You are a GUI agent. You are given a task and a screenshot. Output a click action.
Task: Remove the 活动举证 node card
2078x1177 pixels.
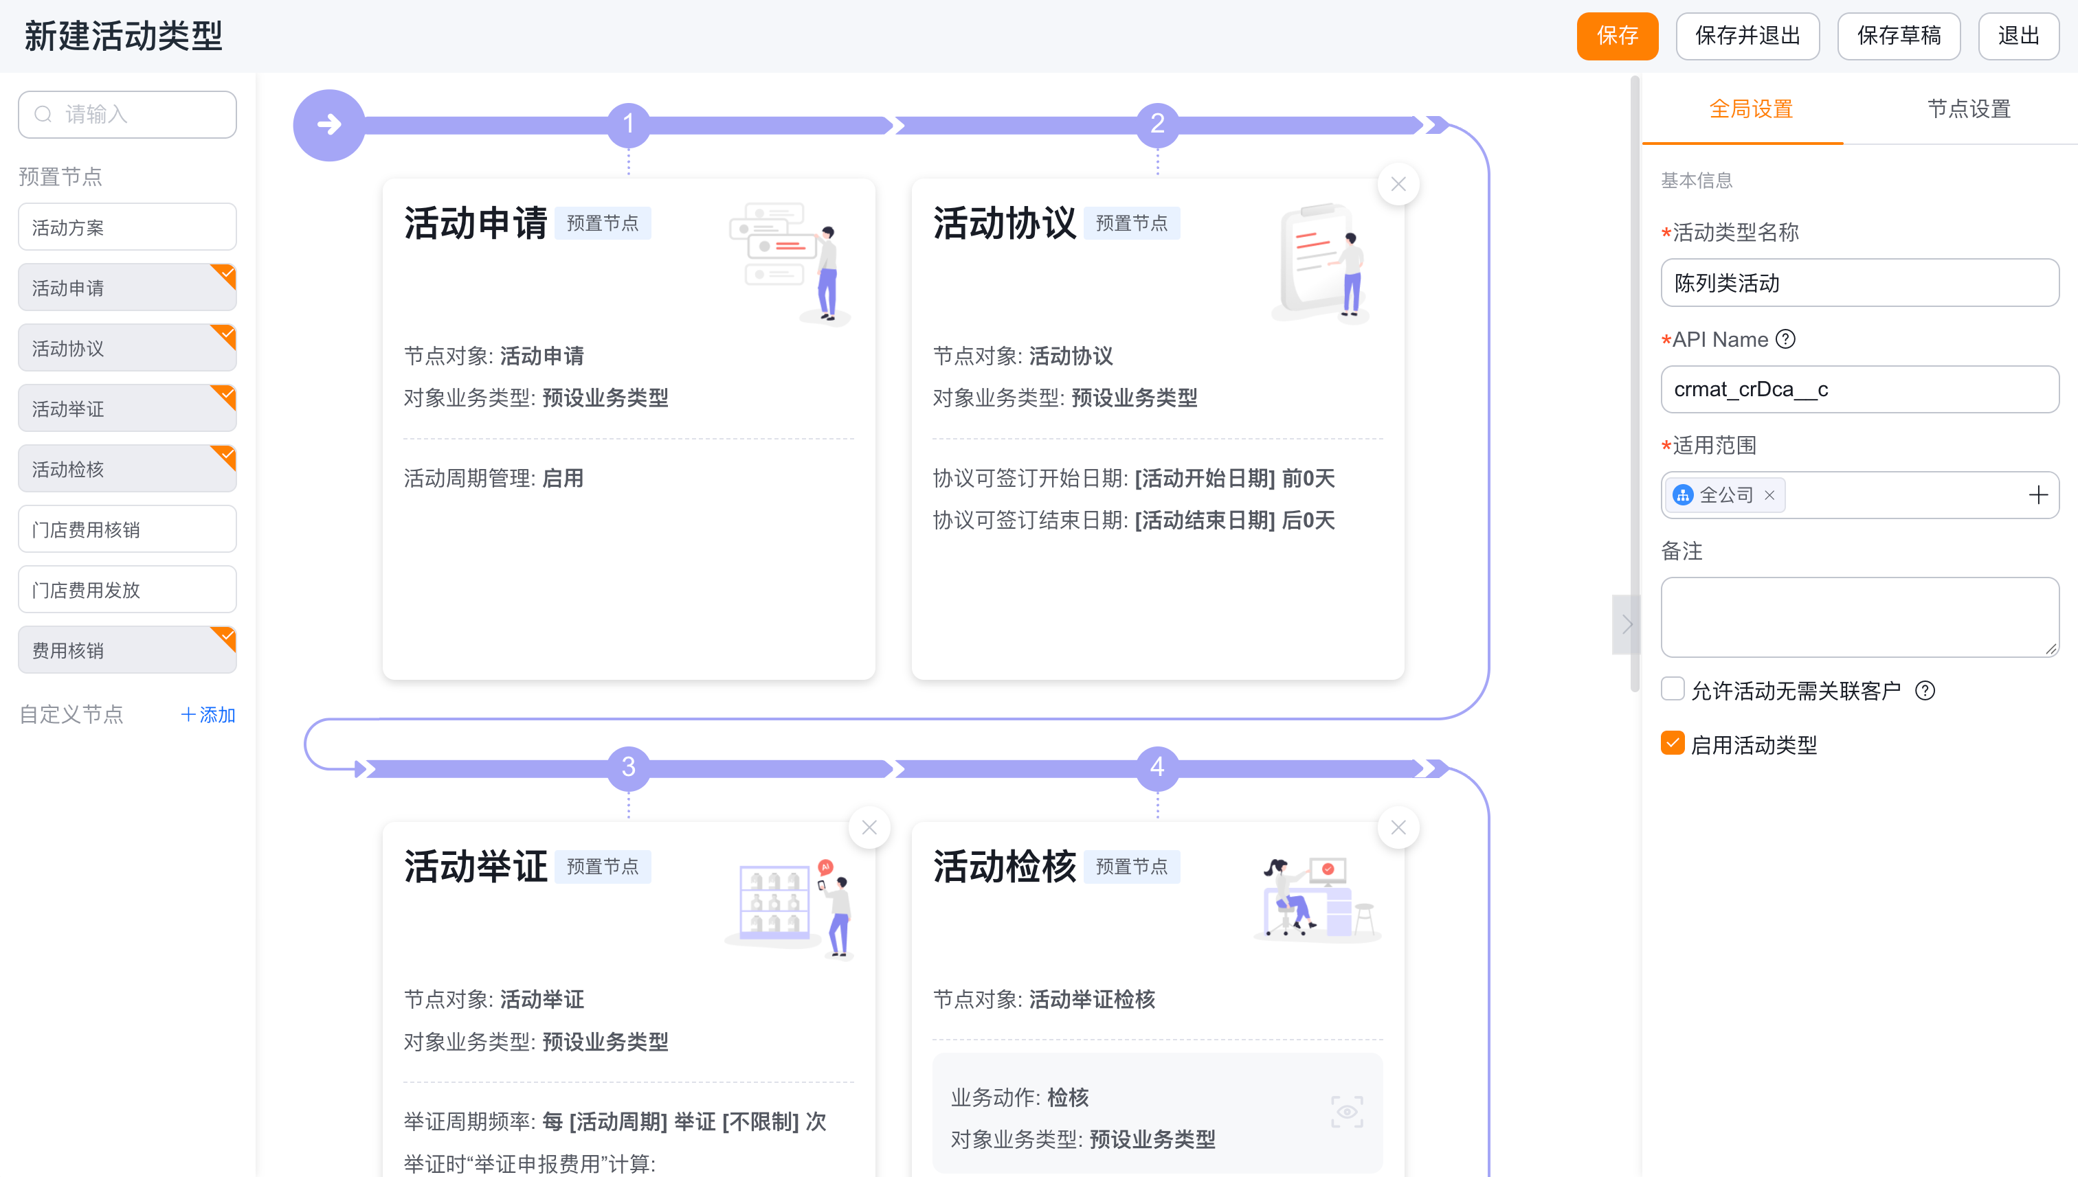[x=869, y=827]
